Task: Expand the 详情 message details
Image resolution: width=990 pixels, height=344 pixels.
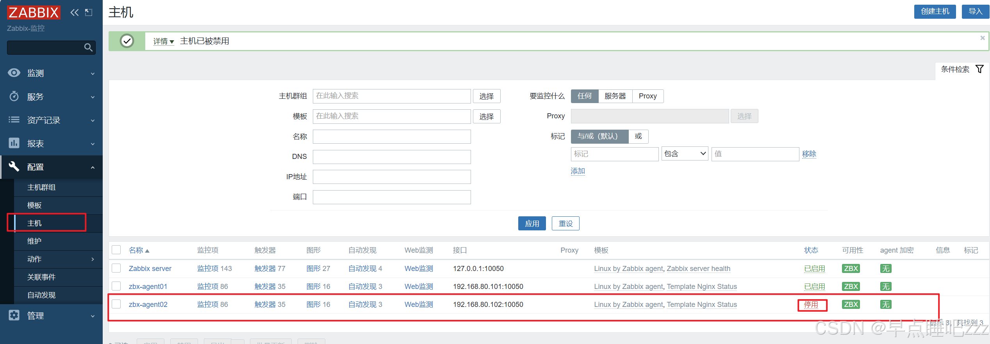Action: (164, 41)
